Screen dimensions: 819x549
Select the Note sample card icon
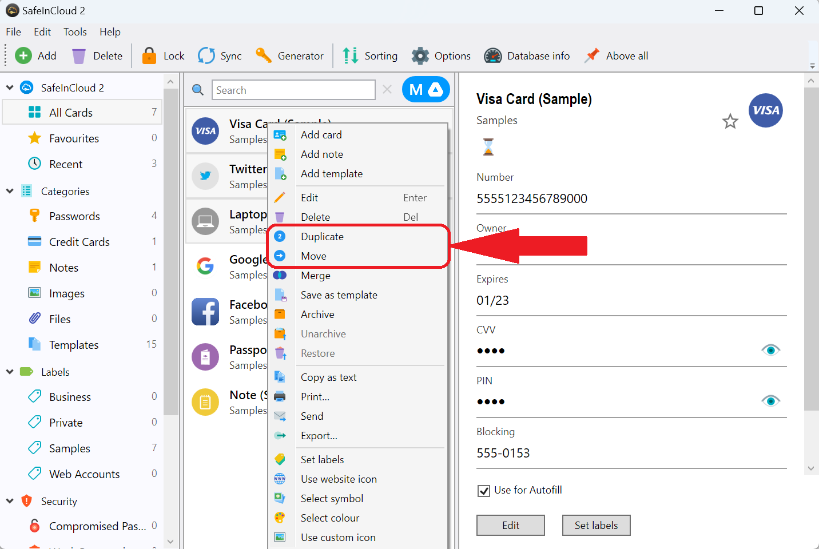[205, 402]
